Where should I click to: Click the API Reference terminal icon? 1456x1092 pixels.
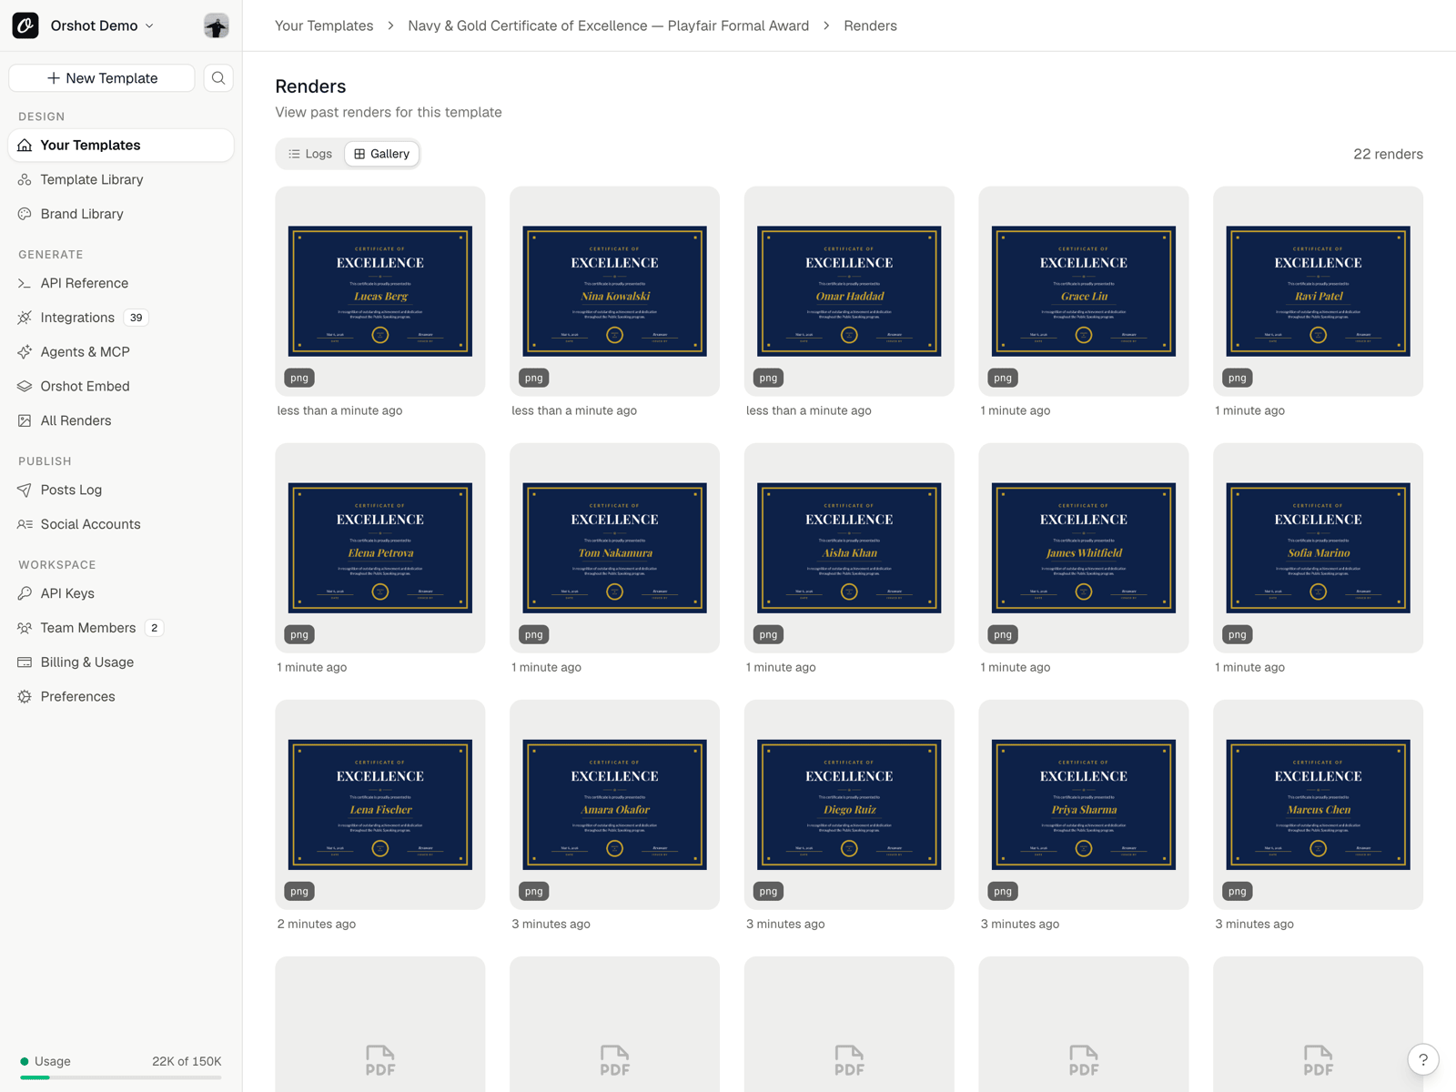25,283
